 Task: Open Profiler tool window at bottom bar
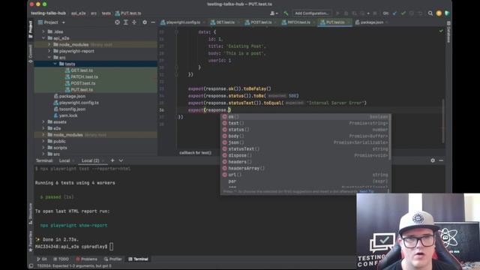113,259
